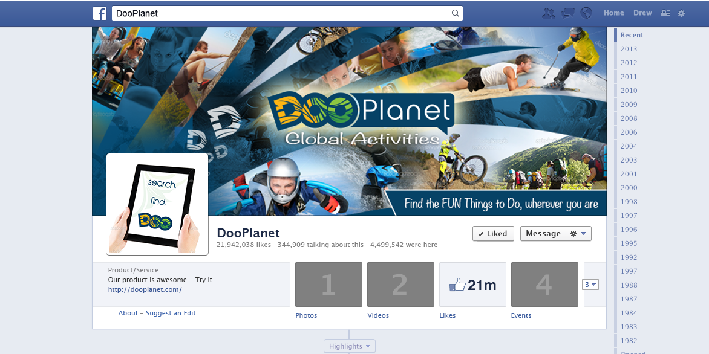Open the messages chat bubbles icon
Viewport: 709px width, 354px height.
point(567,13)
